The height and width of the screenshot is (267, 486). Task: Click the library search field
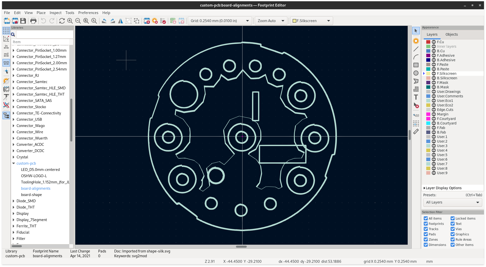click(45, 34)
